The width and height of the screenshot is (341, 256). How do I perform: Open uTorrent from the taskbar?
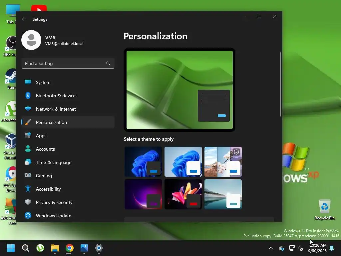[40, 248]
